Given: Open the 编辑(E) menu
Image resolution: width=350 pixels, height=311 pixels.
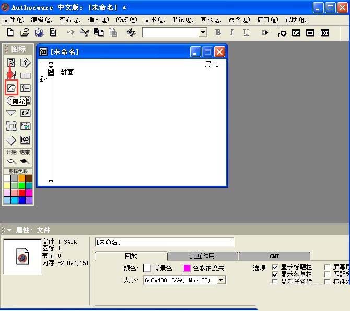Looking at the screenshot, I should [42, 20].
